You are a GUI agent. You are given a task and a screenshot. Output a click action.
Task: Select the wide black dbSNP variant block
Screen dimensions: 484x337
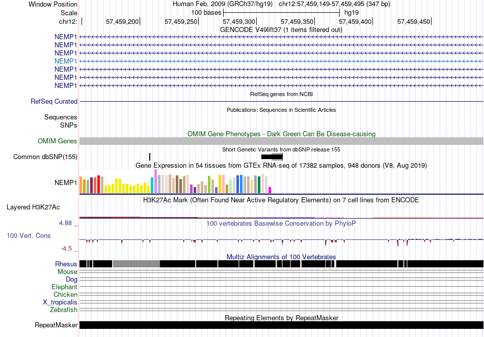[272, 157]
